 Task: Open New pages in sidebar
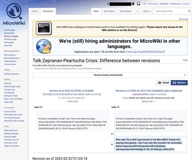point(9,42)
